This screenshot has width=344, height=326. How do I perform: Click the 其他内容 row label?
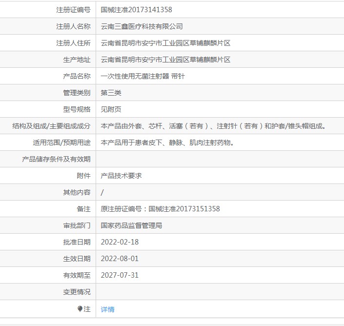77,192
